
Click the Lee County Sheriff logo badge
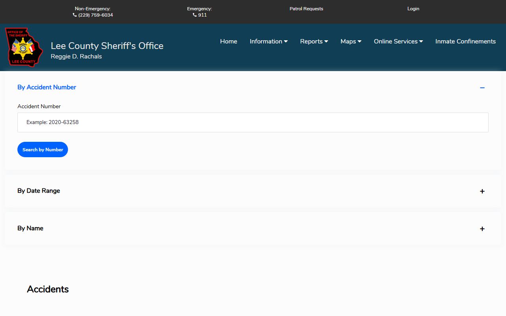pos(24,47)
